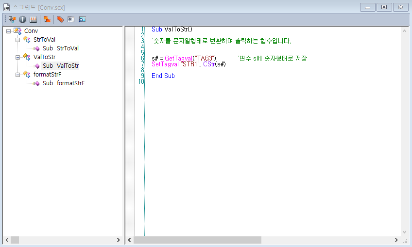Click the green comment on line 6
Screen dimensions: 412x247
point(272,58)
